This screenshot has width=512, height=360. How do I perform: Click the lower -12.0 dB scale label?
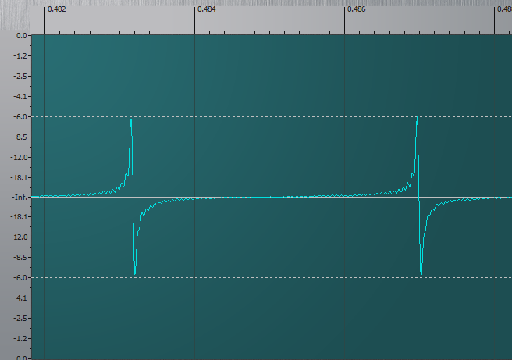point(19,237)
